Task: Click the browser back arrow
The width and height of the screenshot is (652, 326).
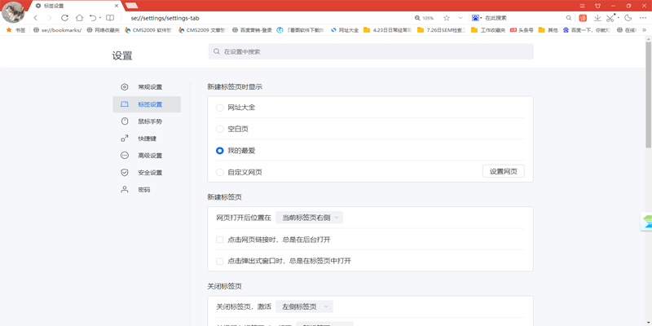Action: click(x=36, y=17)
